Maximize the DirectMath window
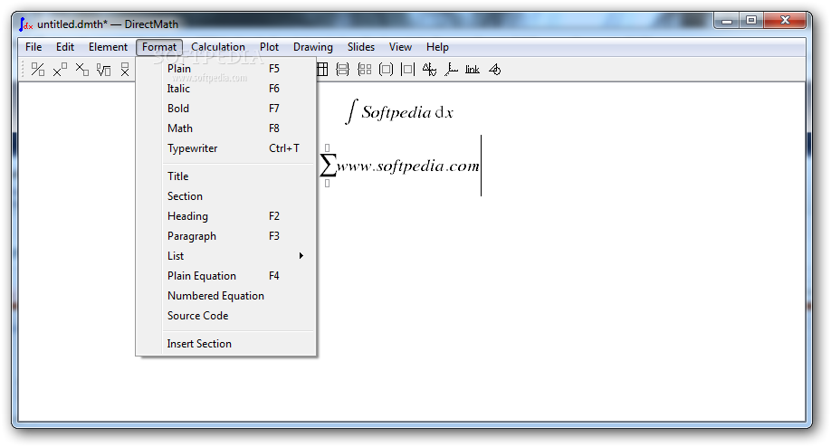The width and height of the screenshot is (831, 447). coord(751,21)
